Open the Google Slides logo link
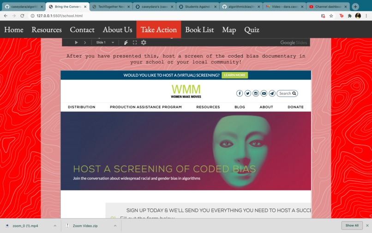 (294, 43)
